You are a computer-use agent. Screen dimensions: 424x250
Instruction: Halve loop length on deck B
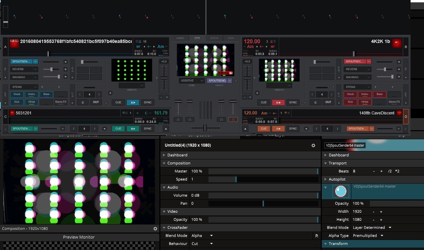click(312, 94)
